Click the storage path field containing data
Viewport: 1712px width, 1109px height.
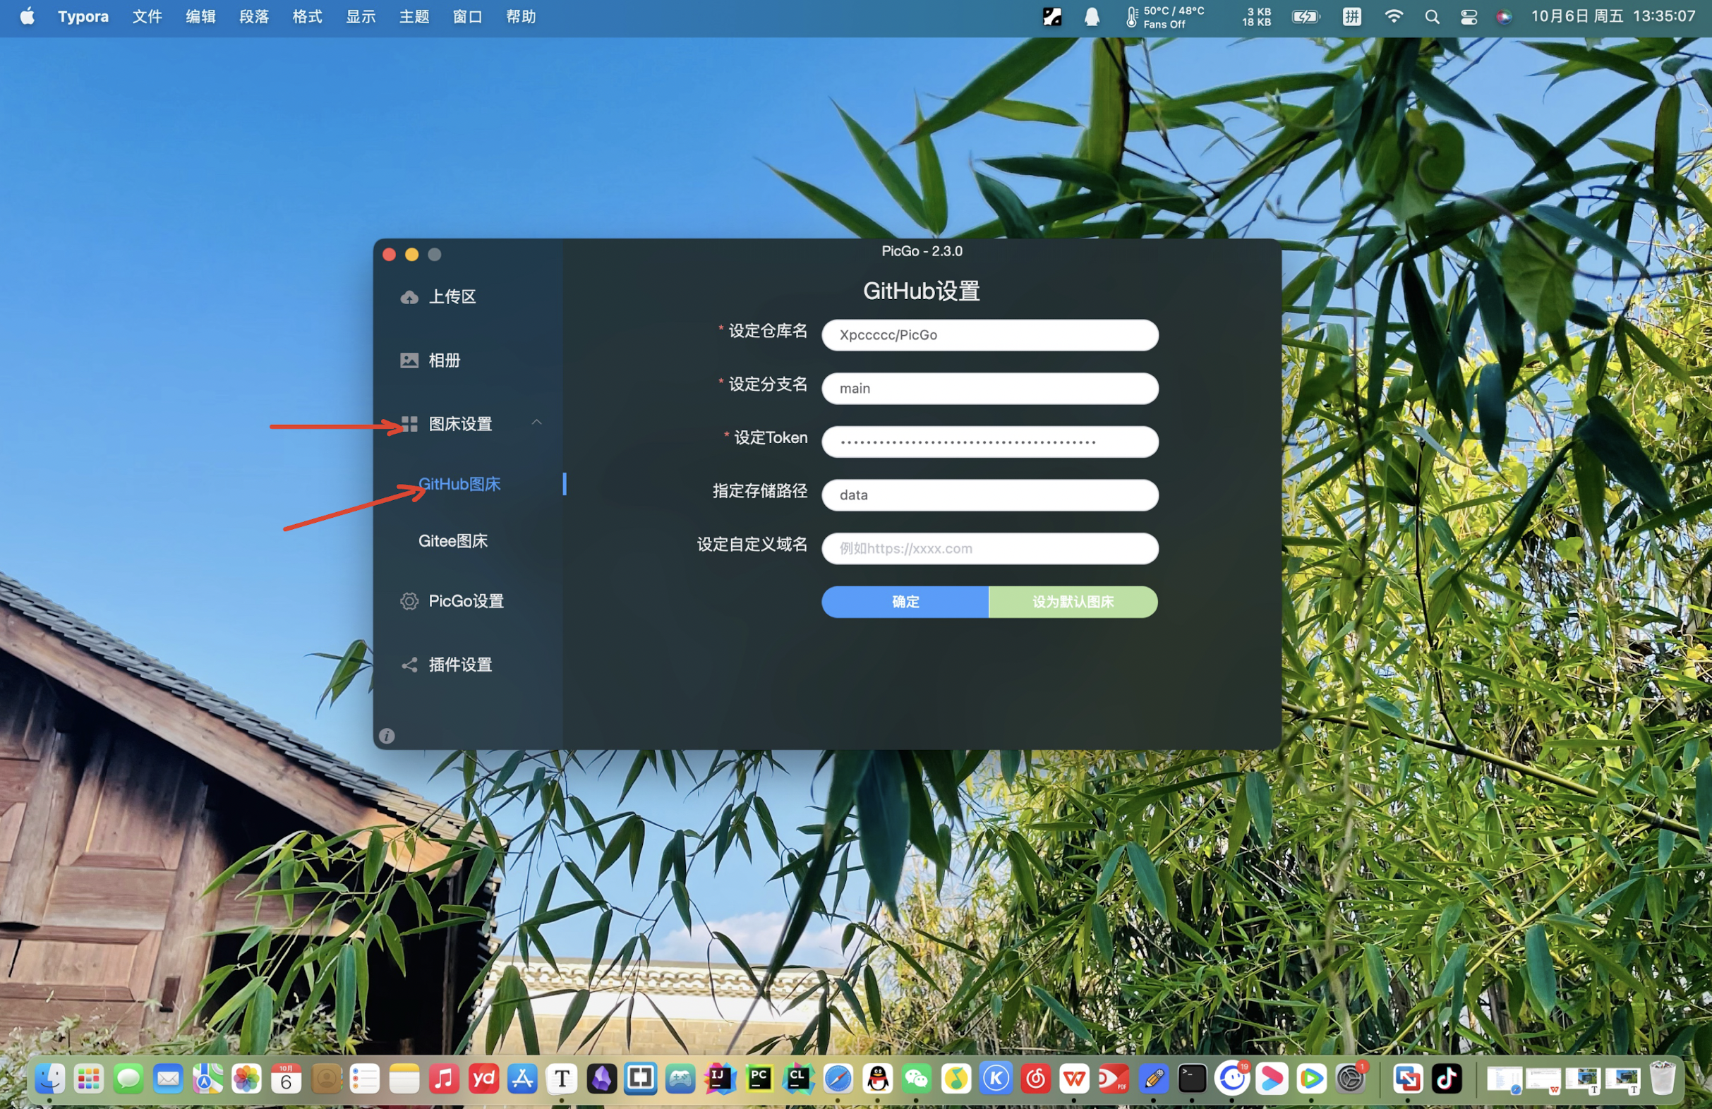click(990, 495)
